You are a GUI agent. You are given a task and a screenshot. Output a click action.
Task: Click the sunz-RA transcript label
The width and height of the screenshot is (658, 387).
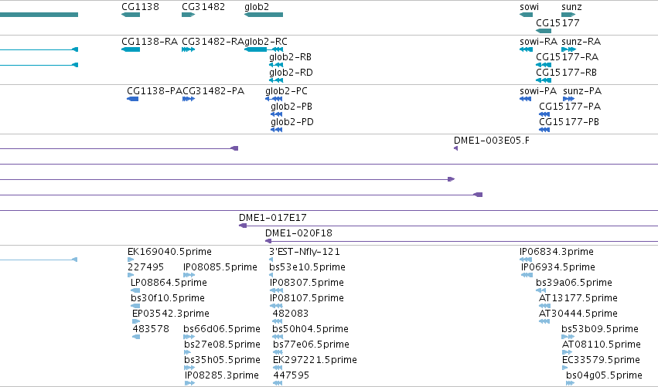click(x=581, y=42)
